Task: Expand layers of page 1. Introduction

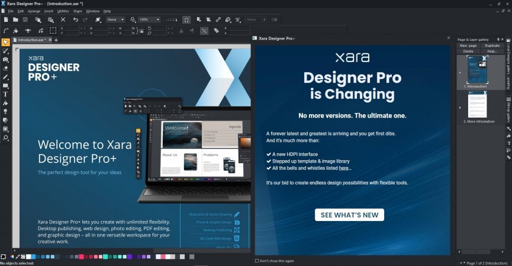Action: [460, 73]
